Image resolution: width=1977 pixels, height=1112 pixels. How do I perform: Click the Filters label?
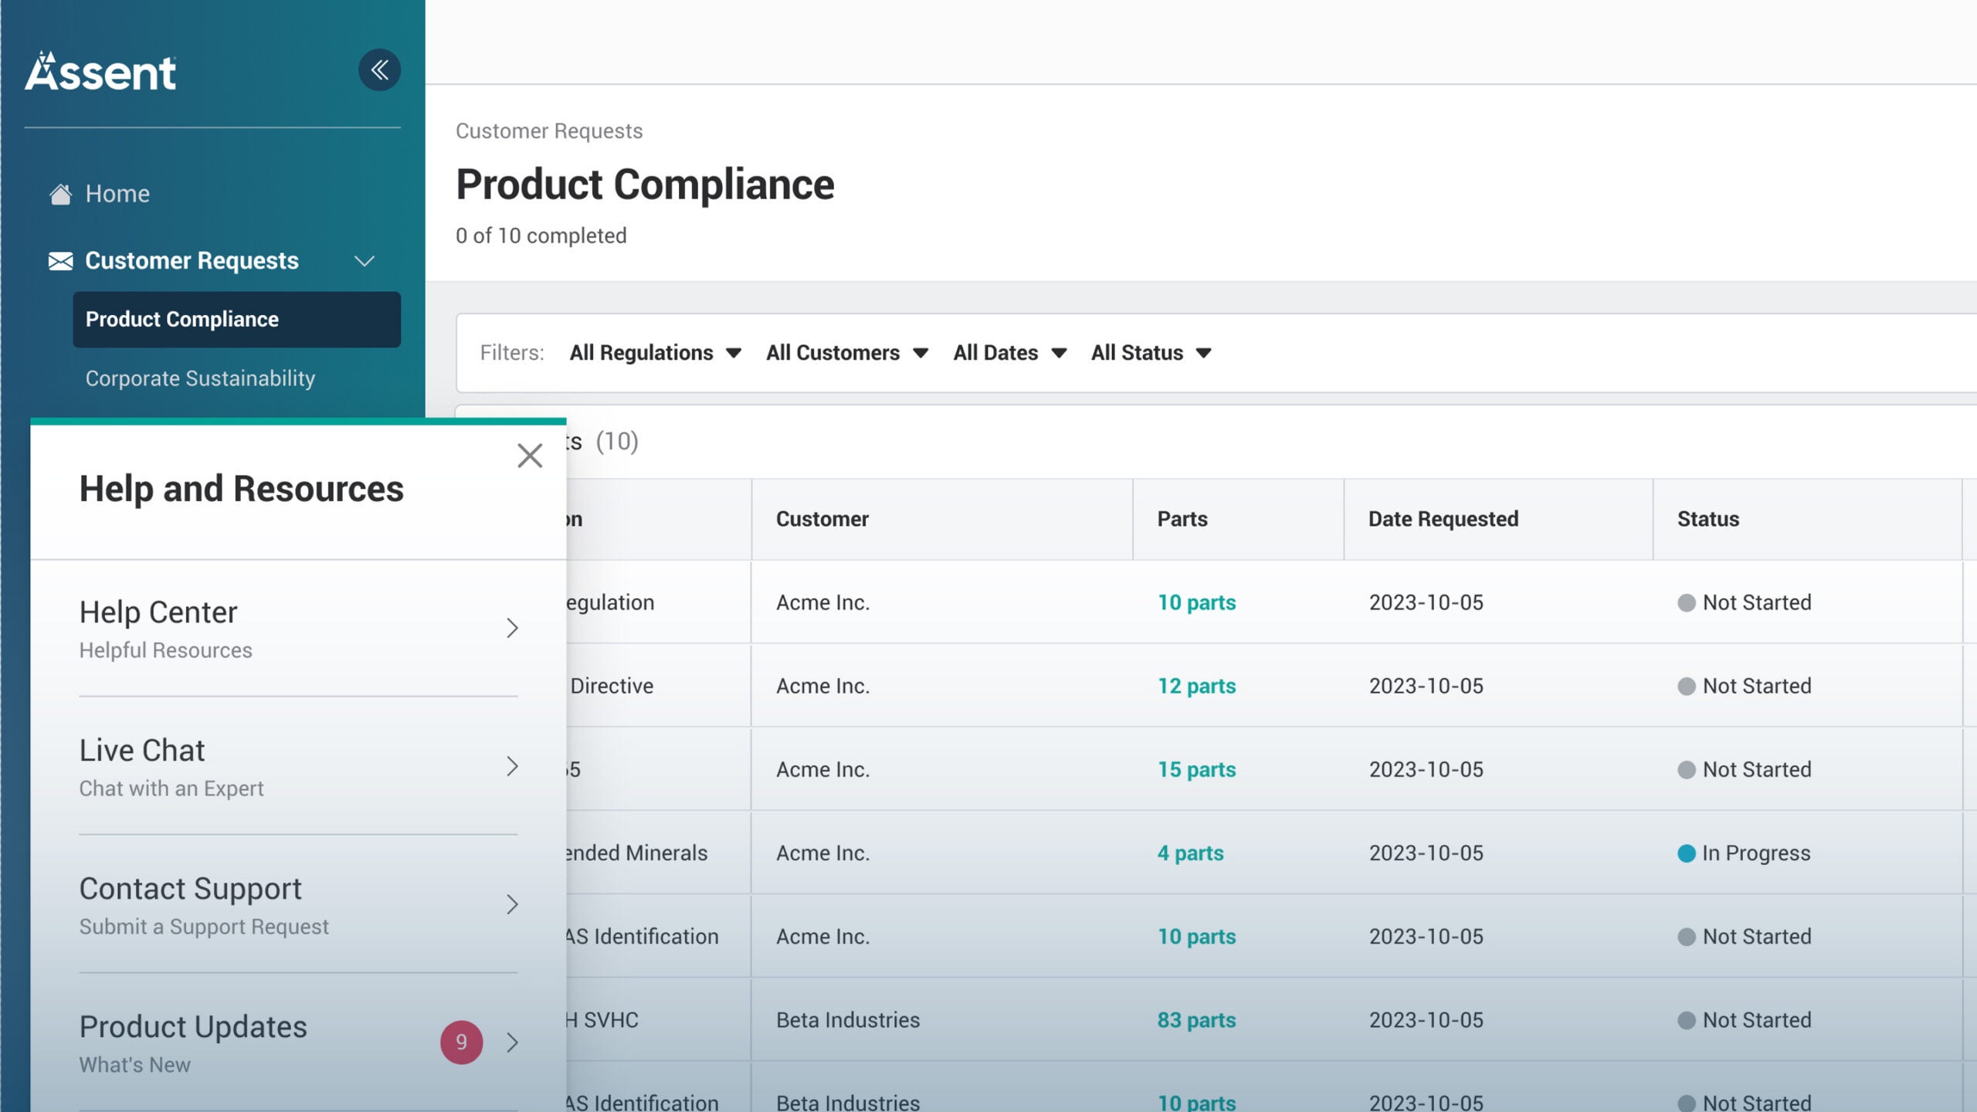point(511,353)
